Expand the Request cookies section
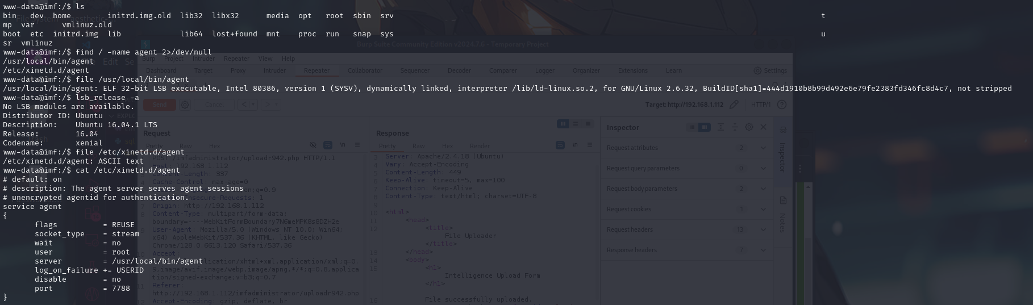Screen dimensions: 1033x305 click(763, 209)
